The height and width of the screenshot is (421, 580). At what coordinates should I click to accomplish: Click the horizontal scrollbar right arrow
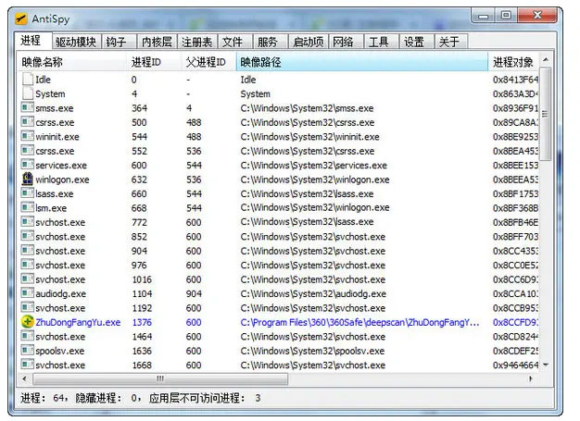coord(531,378)
